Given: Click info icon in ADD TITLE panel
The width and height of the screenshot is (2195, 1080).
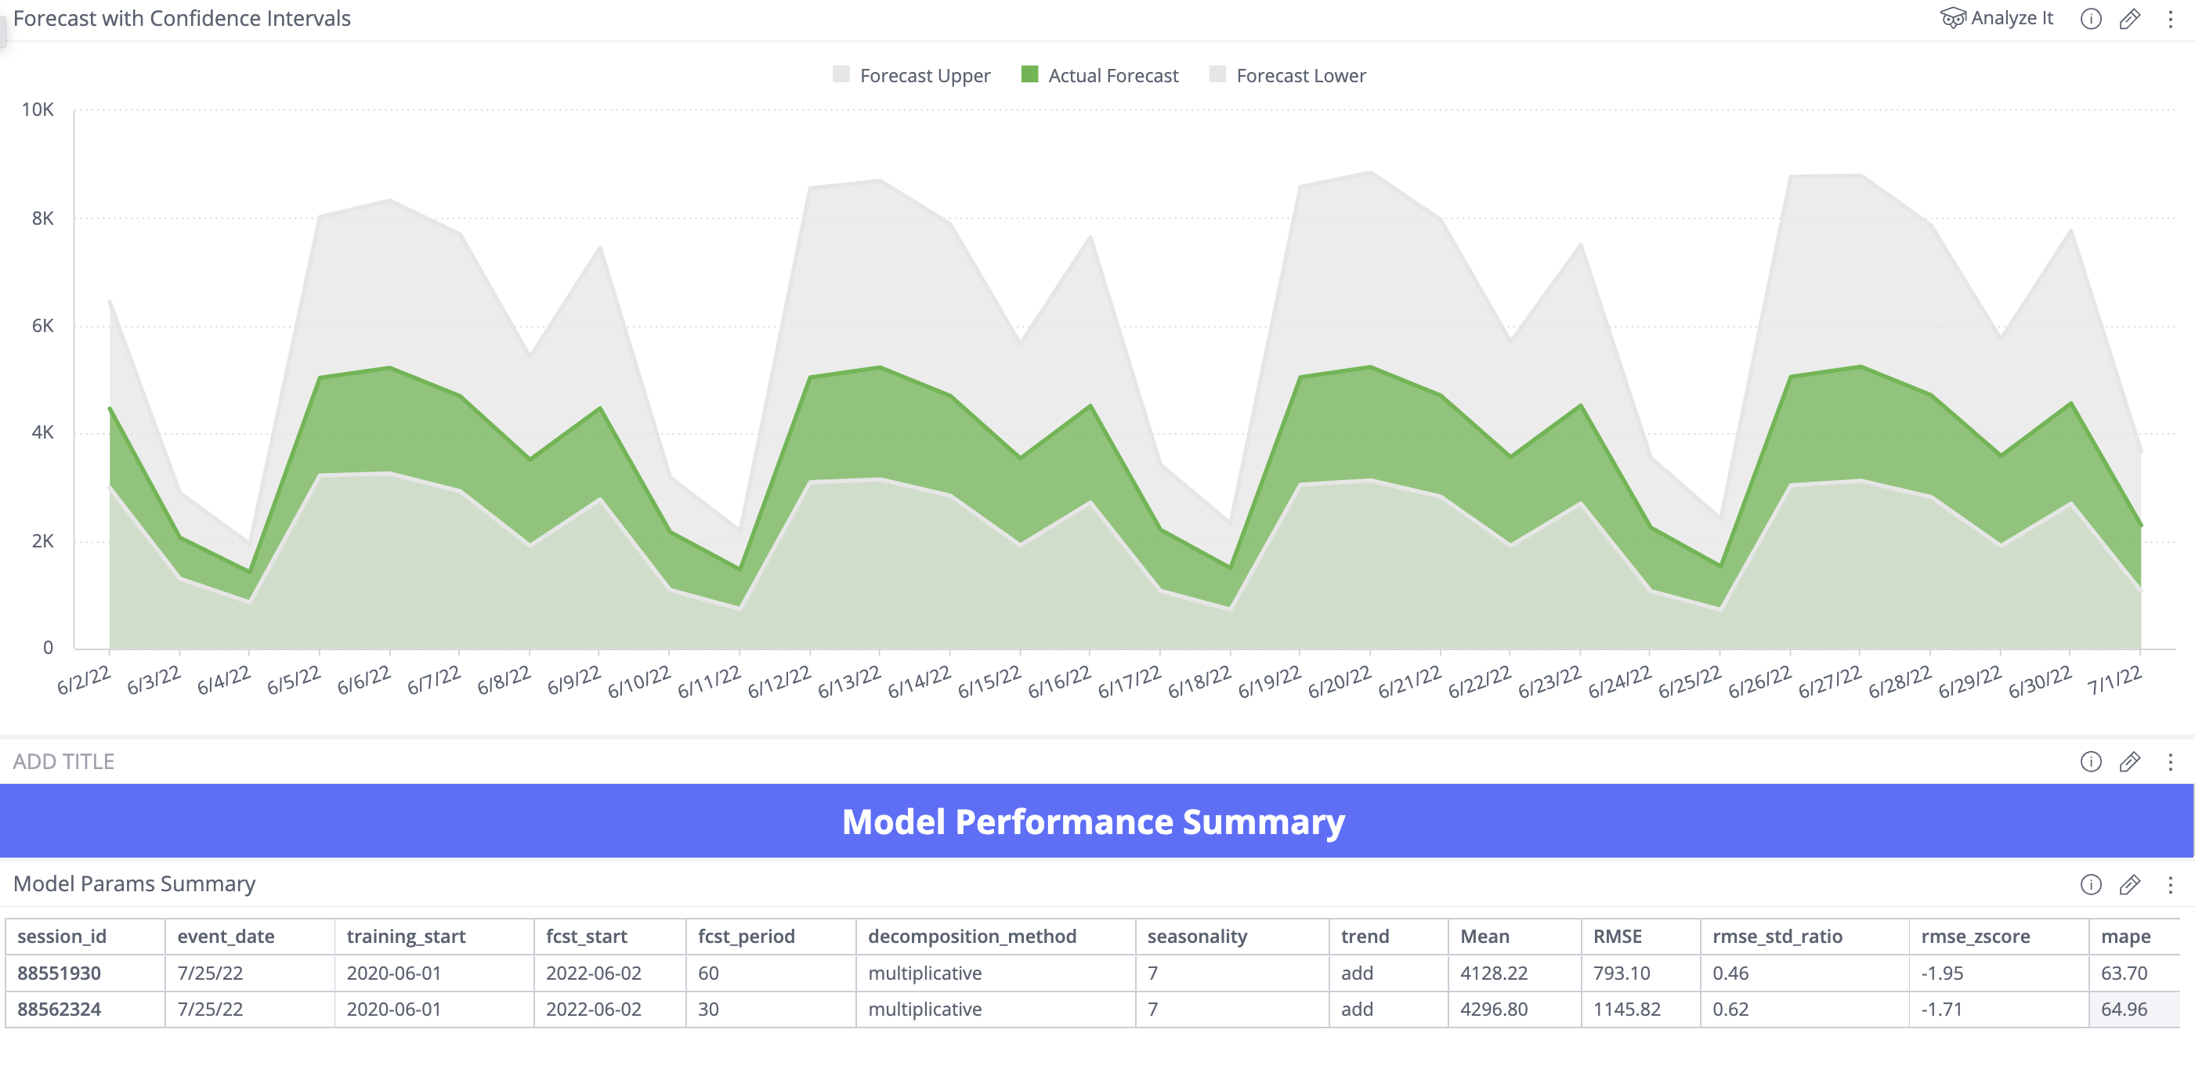Looking at the screenshot, I should coord(2090,761).
